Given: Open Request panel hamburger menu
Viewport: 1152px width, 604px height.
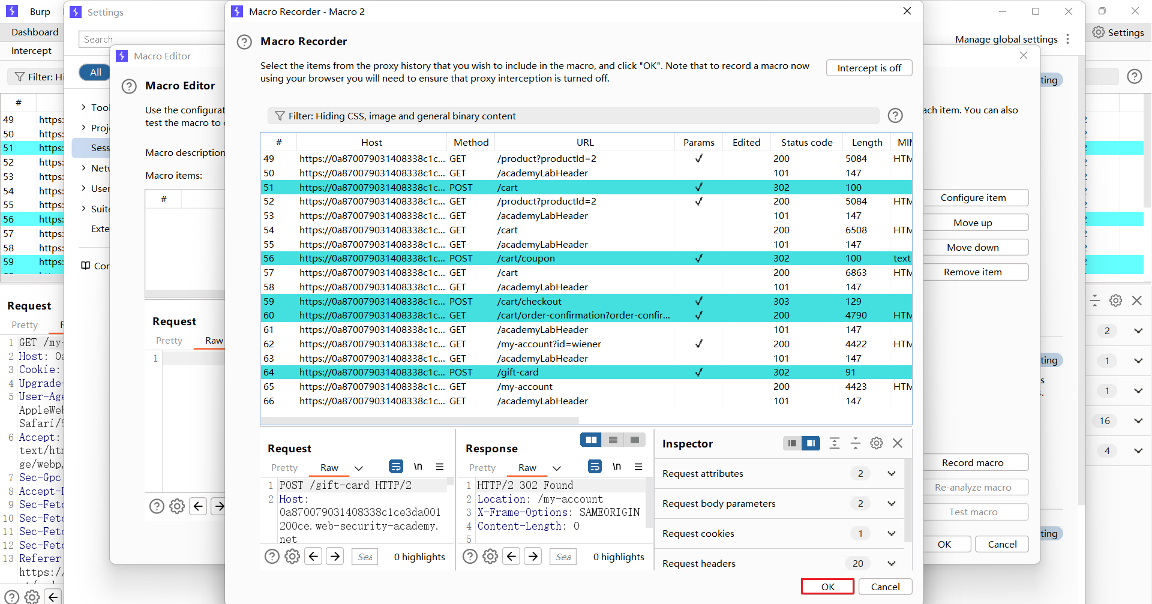Looking at the screenshot, I should pyautogui.click(x=440, y=467).
